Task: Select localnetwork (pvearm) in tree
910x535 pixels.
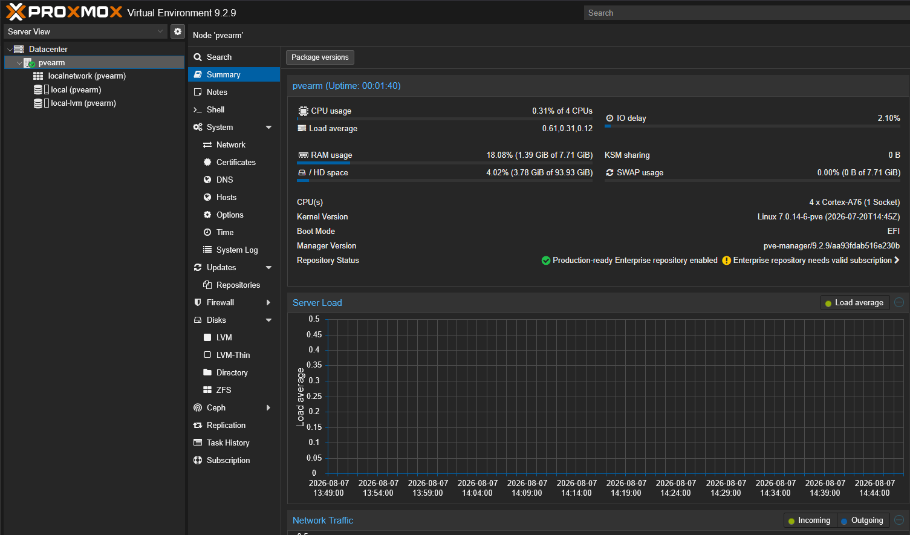Action: (x=94, y=76)
